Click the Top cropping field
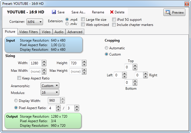Viewport: 191px width, 133px height. (x=129, y=67)
